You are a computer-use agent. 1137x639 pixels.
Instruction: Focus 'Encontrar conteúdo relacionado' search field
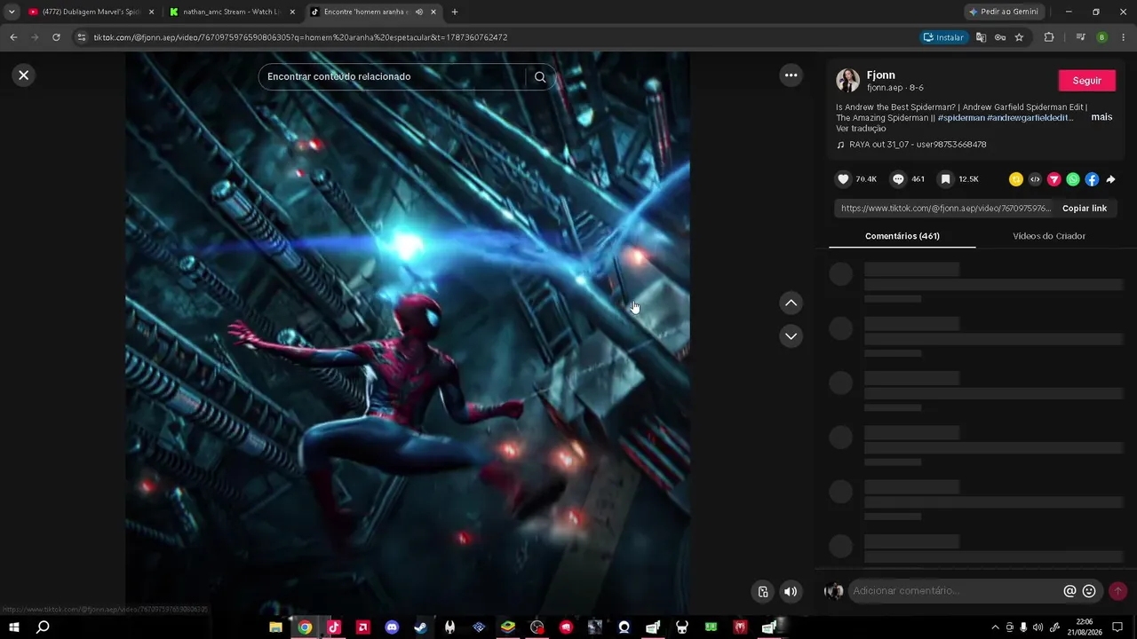pyautogui.click(x=395, y=76)
